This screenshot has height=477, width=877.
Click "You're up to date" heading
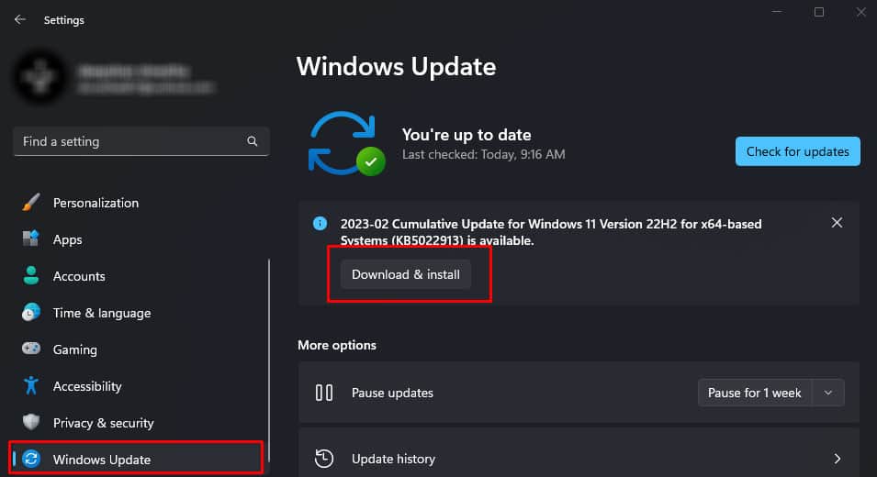[467, 135]
